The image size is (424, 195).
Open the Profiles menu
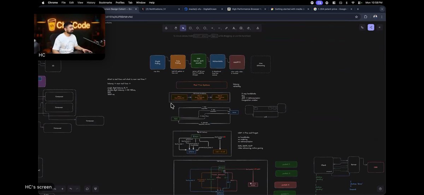pos(120,2)
